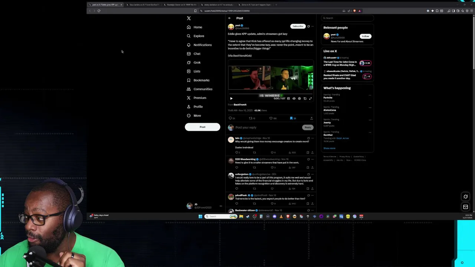This screenshot has height=267, width=475.
Task: Share the unforgotten reply
Action: click(x=312, y=189)
